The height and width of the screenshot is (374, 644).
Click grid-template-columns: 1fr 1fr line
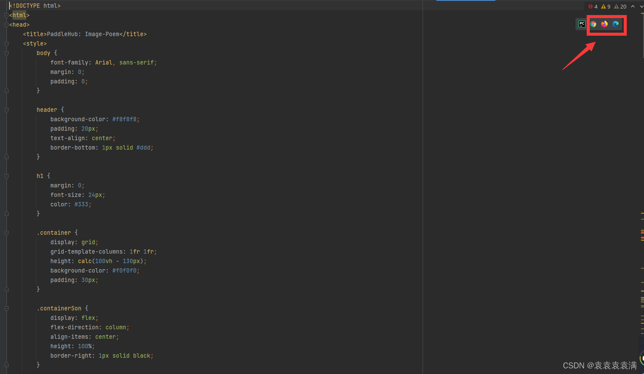click(103, 252)
